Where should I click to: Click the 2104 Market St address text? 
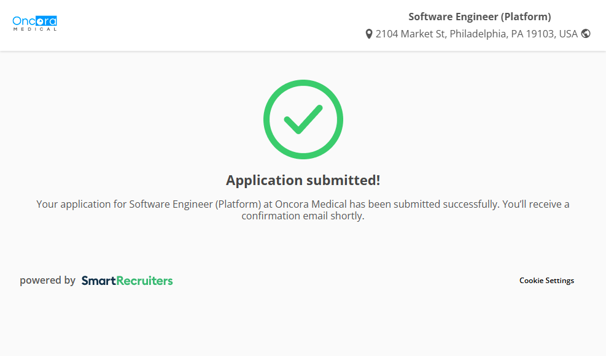[x=411, y=34]
